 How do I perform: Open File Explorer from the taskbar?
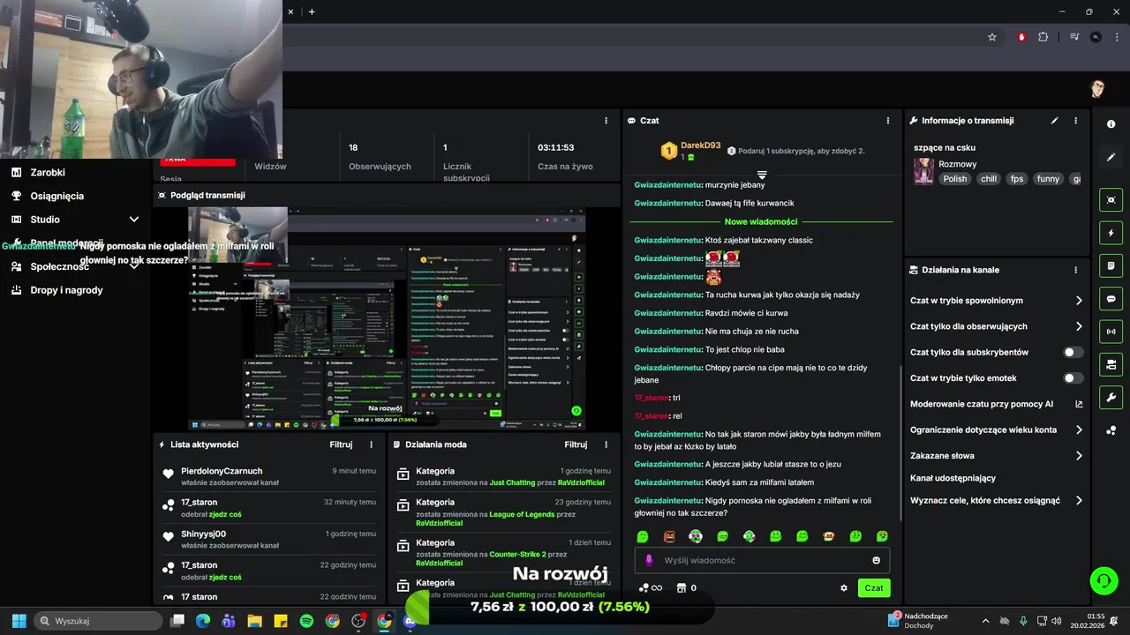[254, 621]
